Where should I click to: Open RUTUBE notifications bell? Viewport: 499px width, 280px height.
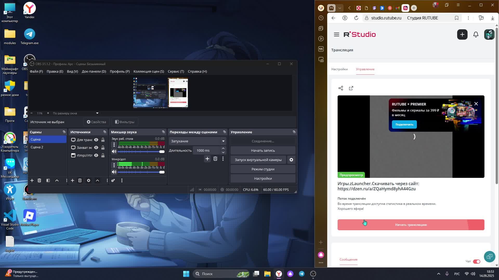pyautogui.click(x=476, y=34)
